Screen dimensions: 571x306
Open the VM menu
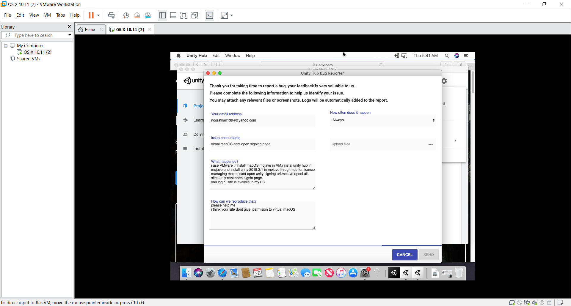48,15
